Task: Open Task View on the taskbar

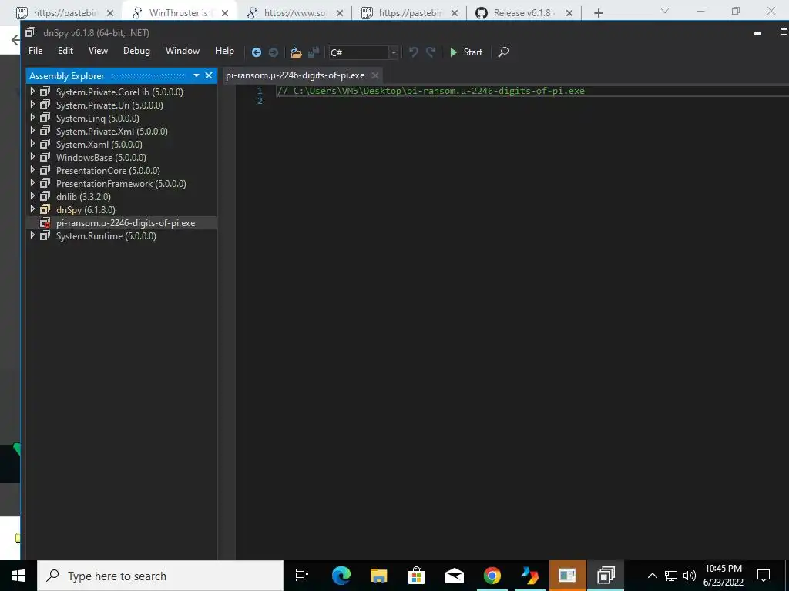Action: point(302,576)
